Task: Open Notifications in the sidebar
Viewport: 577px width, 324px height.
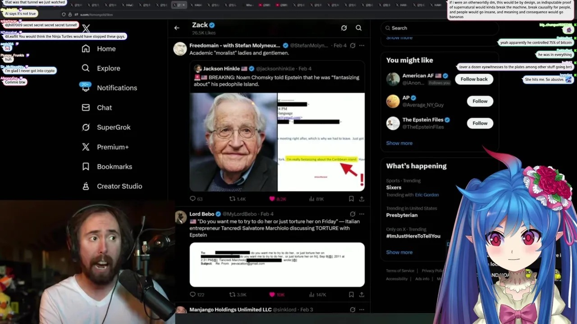Action: 109,88
